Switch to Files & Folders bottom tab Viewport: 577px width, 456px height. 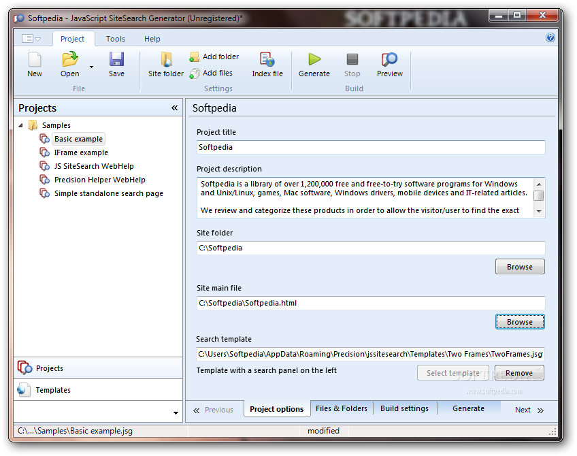point(342,408)
